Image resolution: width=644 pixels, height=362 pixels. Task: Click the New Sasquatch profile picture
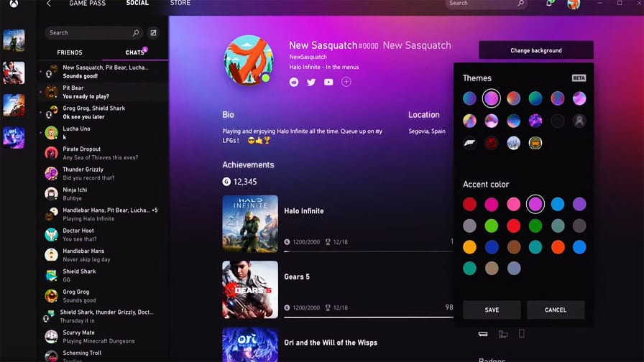249,60
